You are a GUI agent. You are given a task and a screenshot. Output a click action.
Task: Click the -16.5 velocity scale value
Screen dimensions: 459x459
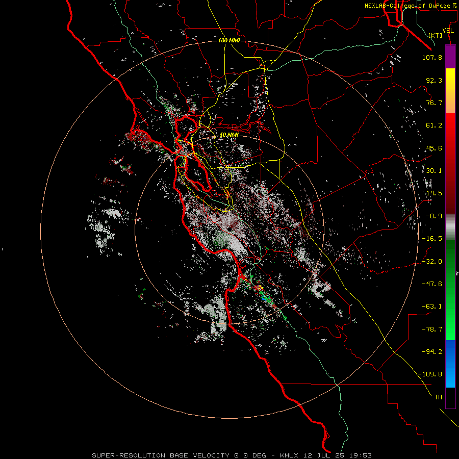point(432,239)
